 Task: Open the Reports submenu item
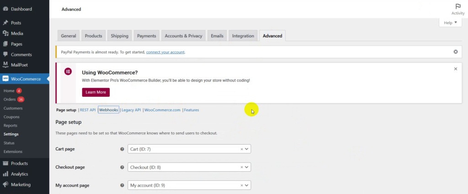(11, 126)
